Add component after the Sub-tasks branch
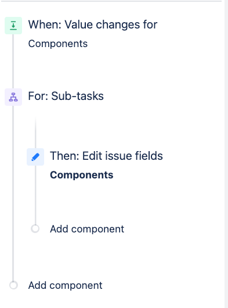Screen dimensions: 228x308 66,285
